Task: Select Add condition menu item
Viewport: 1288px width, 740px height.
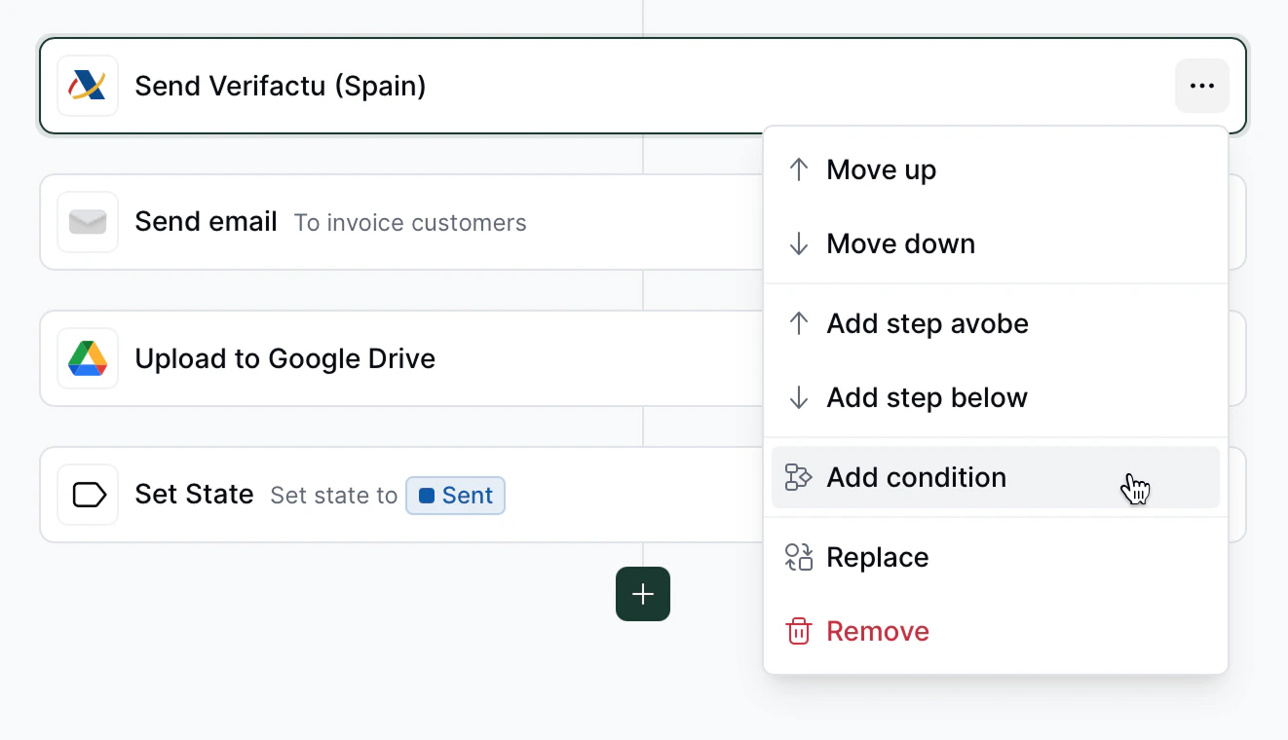Action: (x=916, y=477)
